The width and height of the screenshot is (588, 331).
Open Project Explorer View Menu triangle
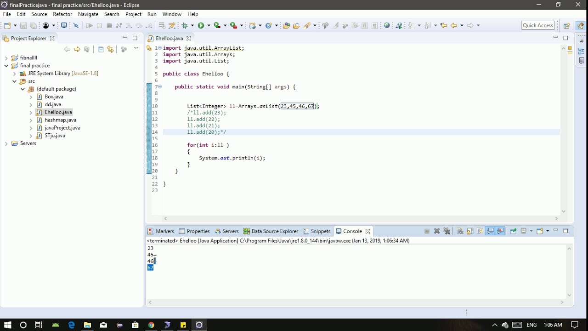click(x=136, y=49)
